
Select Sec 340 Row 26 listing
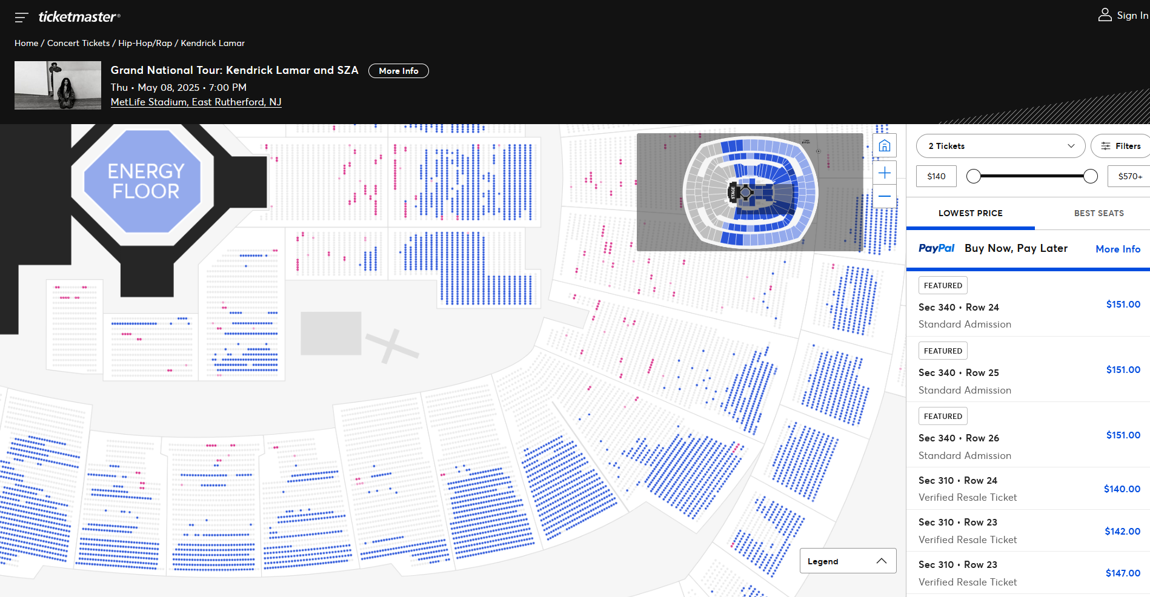pyautogui.click(x=1028, y=435)
